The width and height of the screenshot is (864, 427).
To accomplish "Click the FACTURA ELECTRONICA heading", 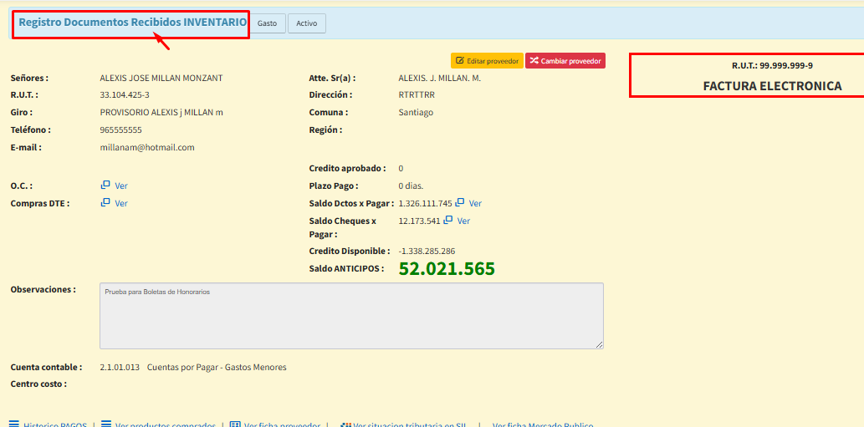I will 773,86.
